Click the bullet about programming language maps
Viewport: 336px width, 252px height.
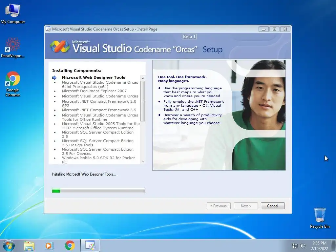coord(192,92)
